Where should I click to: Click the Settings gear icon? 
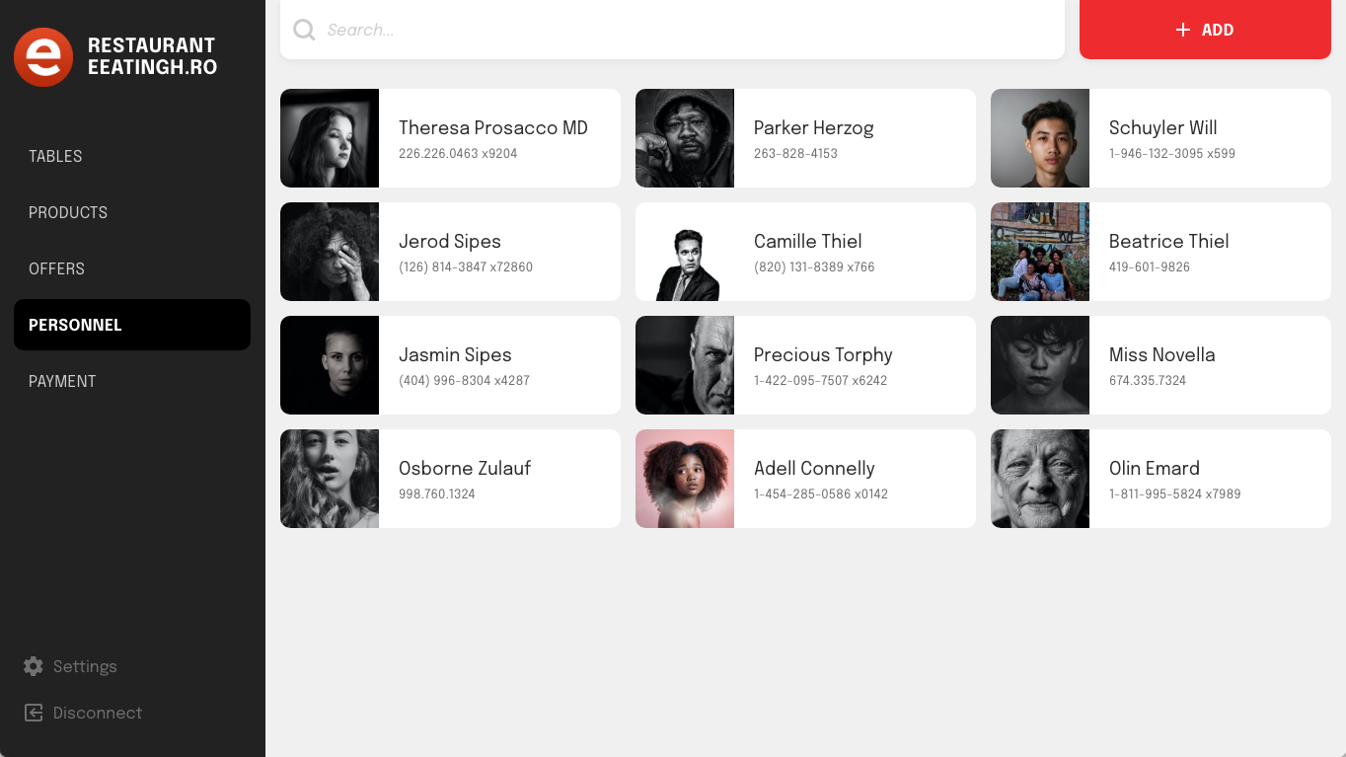tap(34, 666)
